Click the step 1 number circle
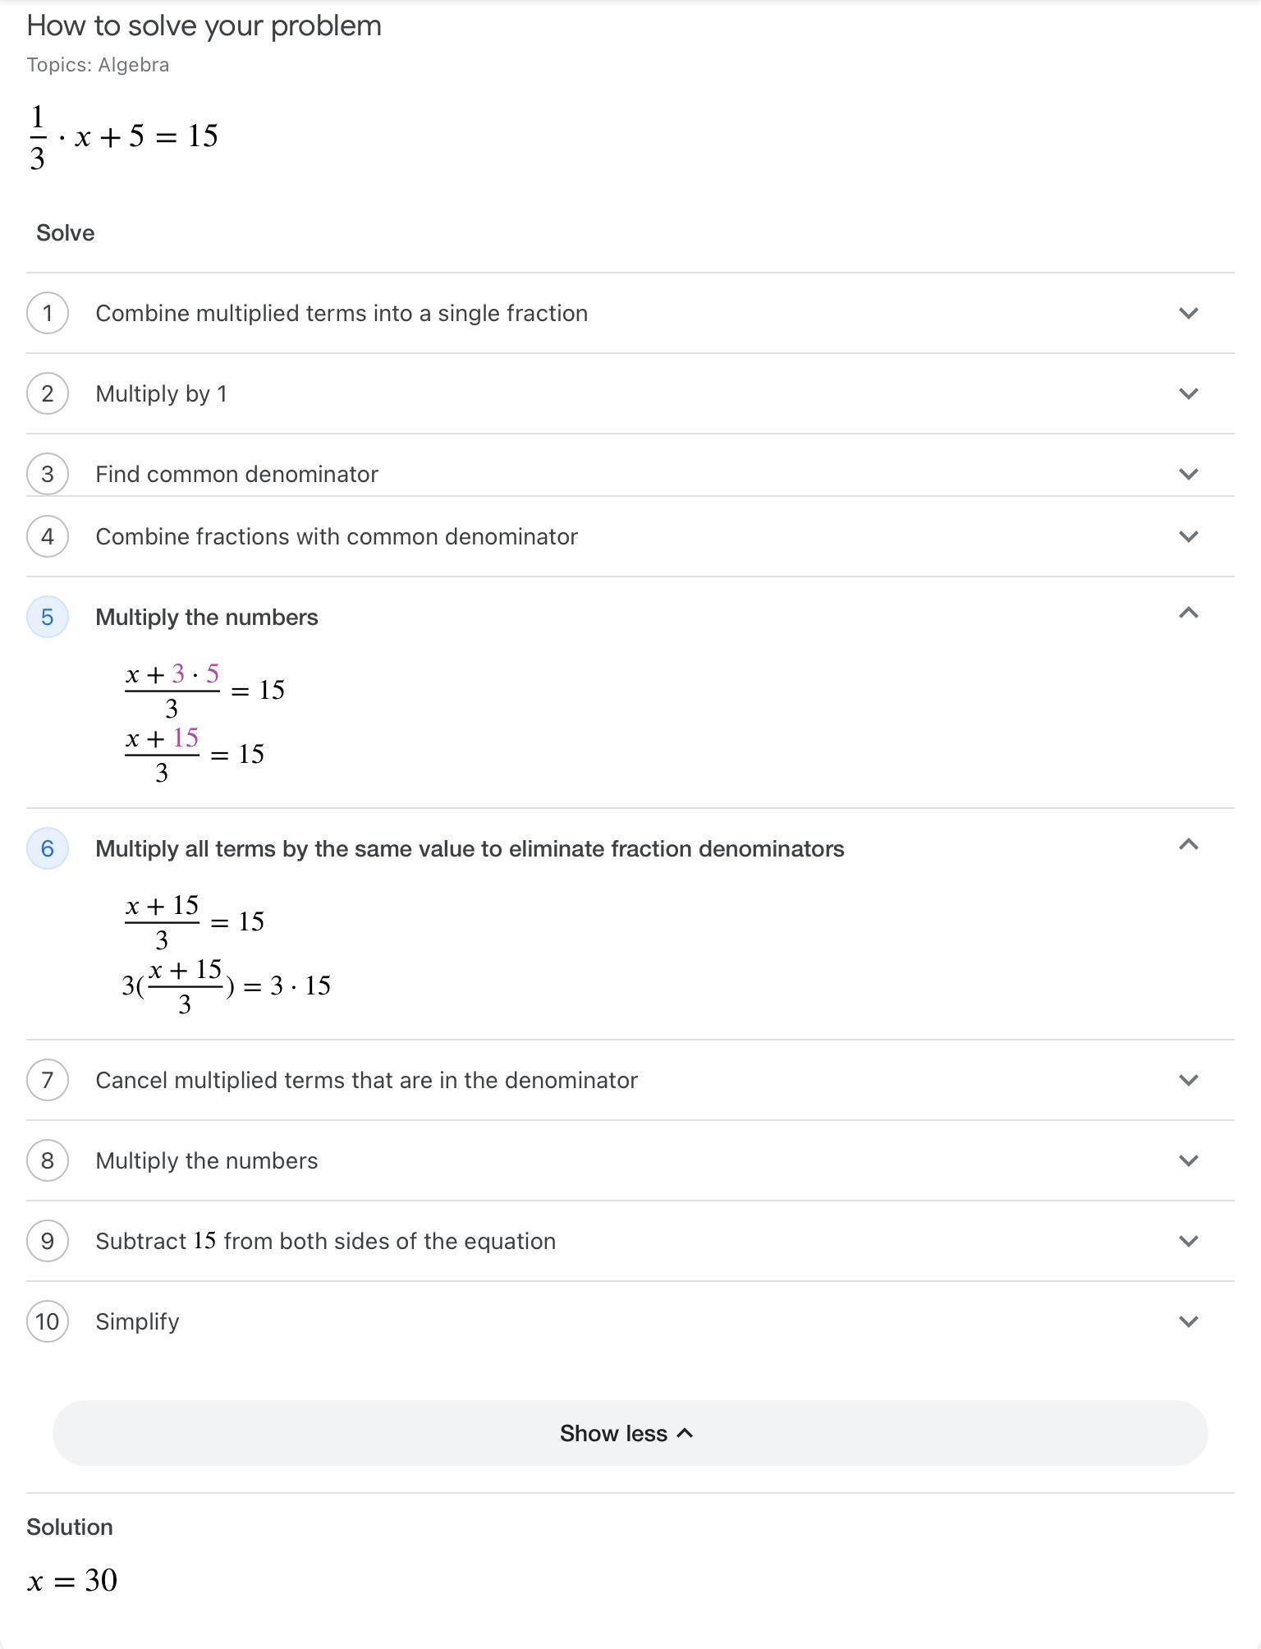 [48, 313]
